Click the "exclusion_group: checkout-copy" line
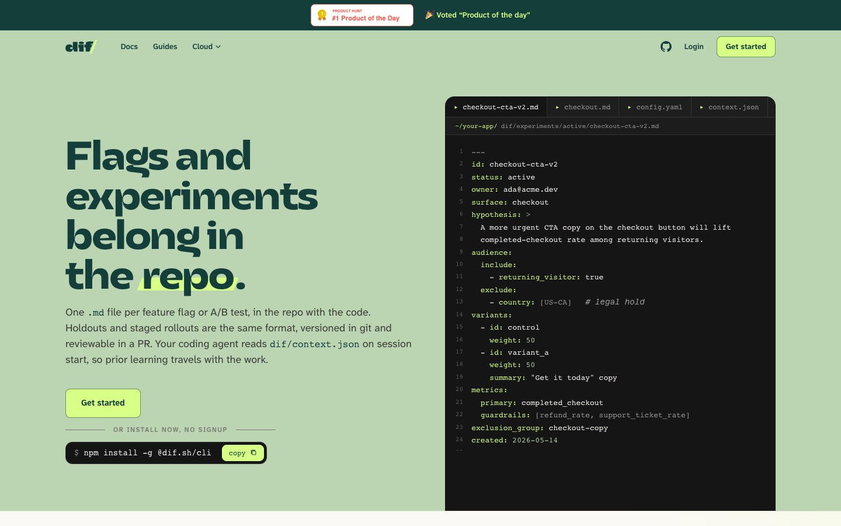841x526 pixels. point(540,428)
